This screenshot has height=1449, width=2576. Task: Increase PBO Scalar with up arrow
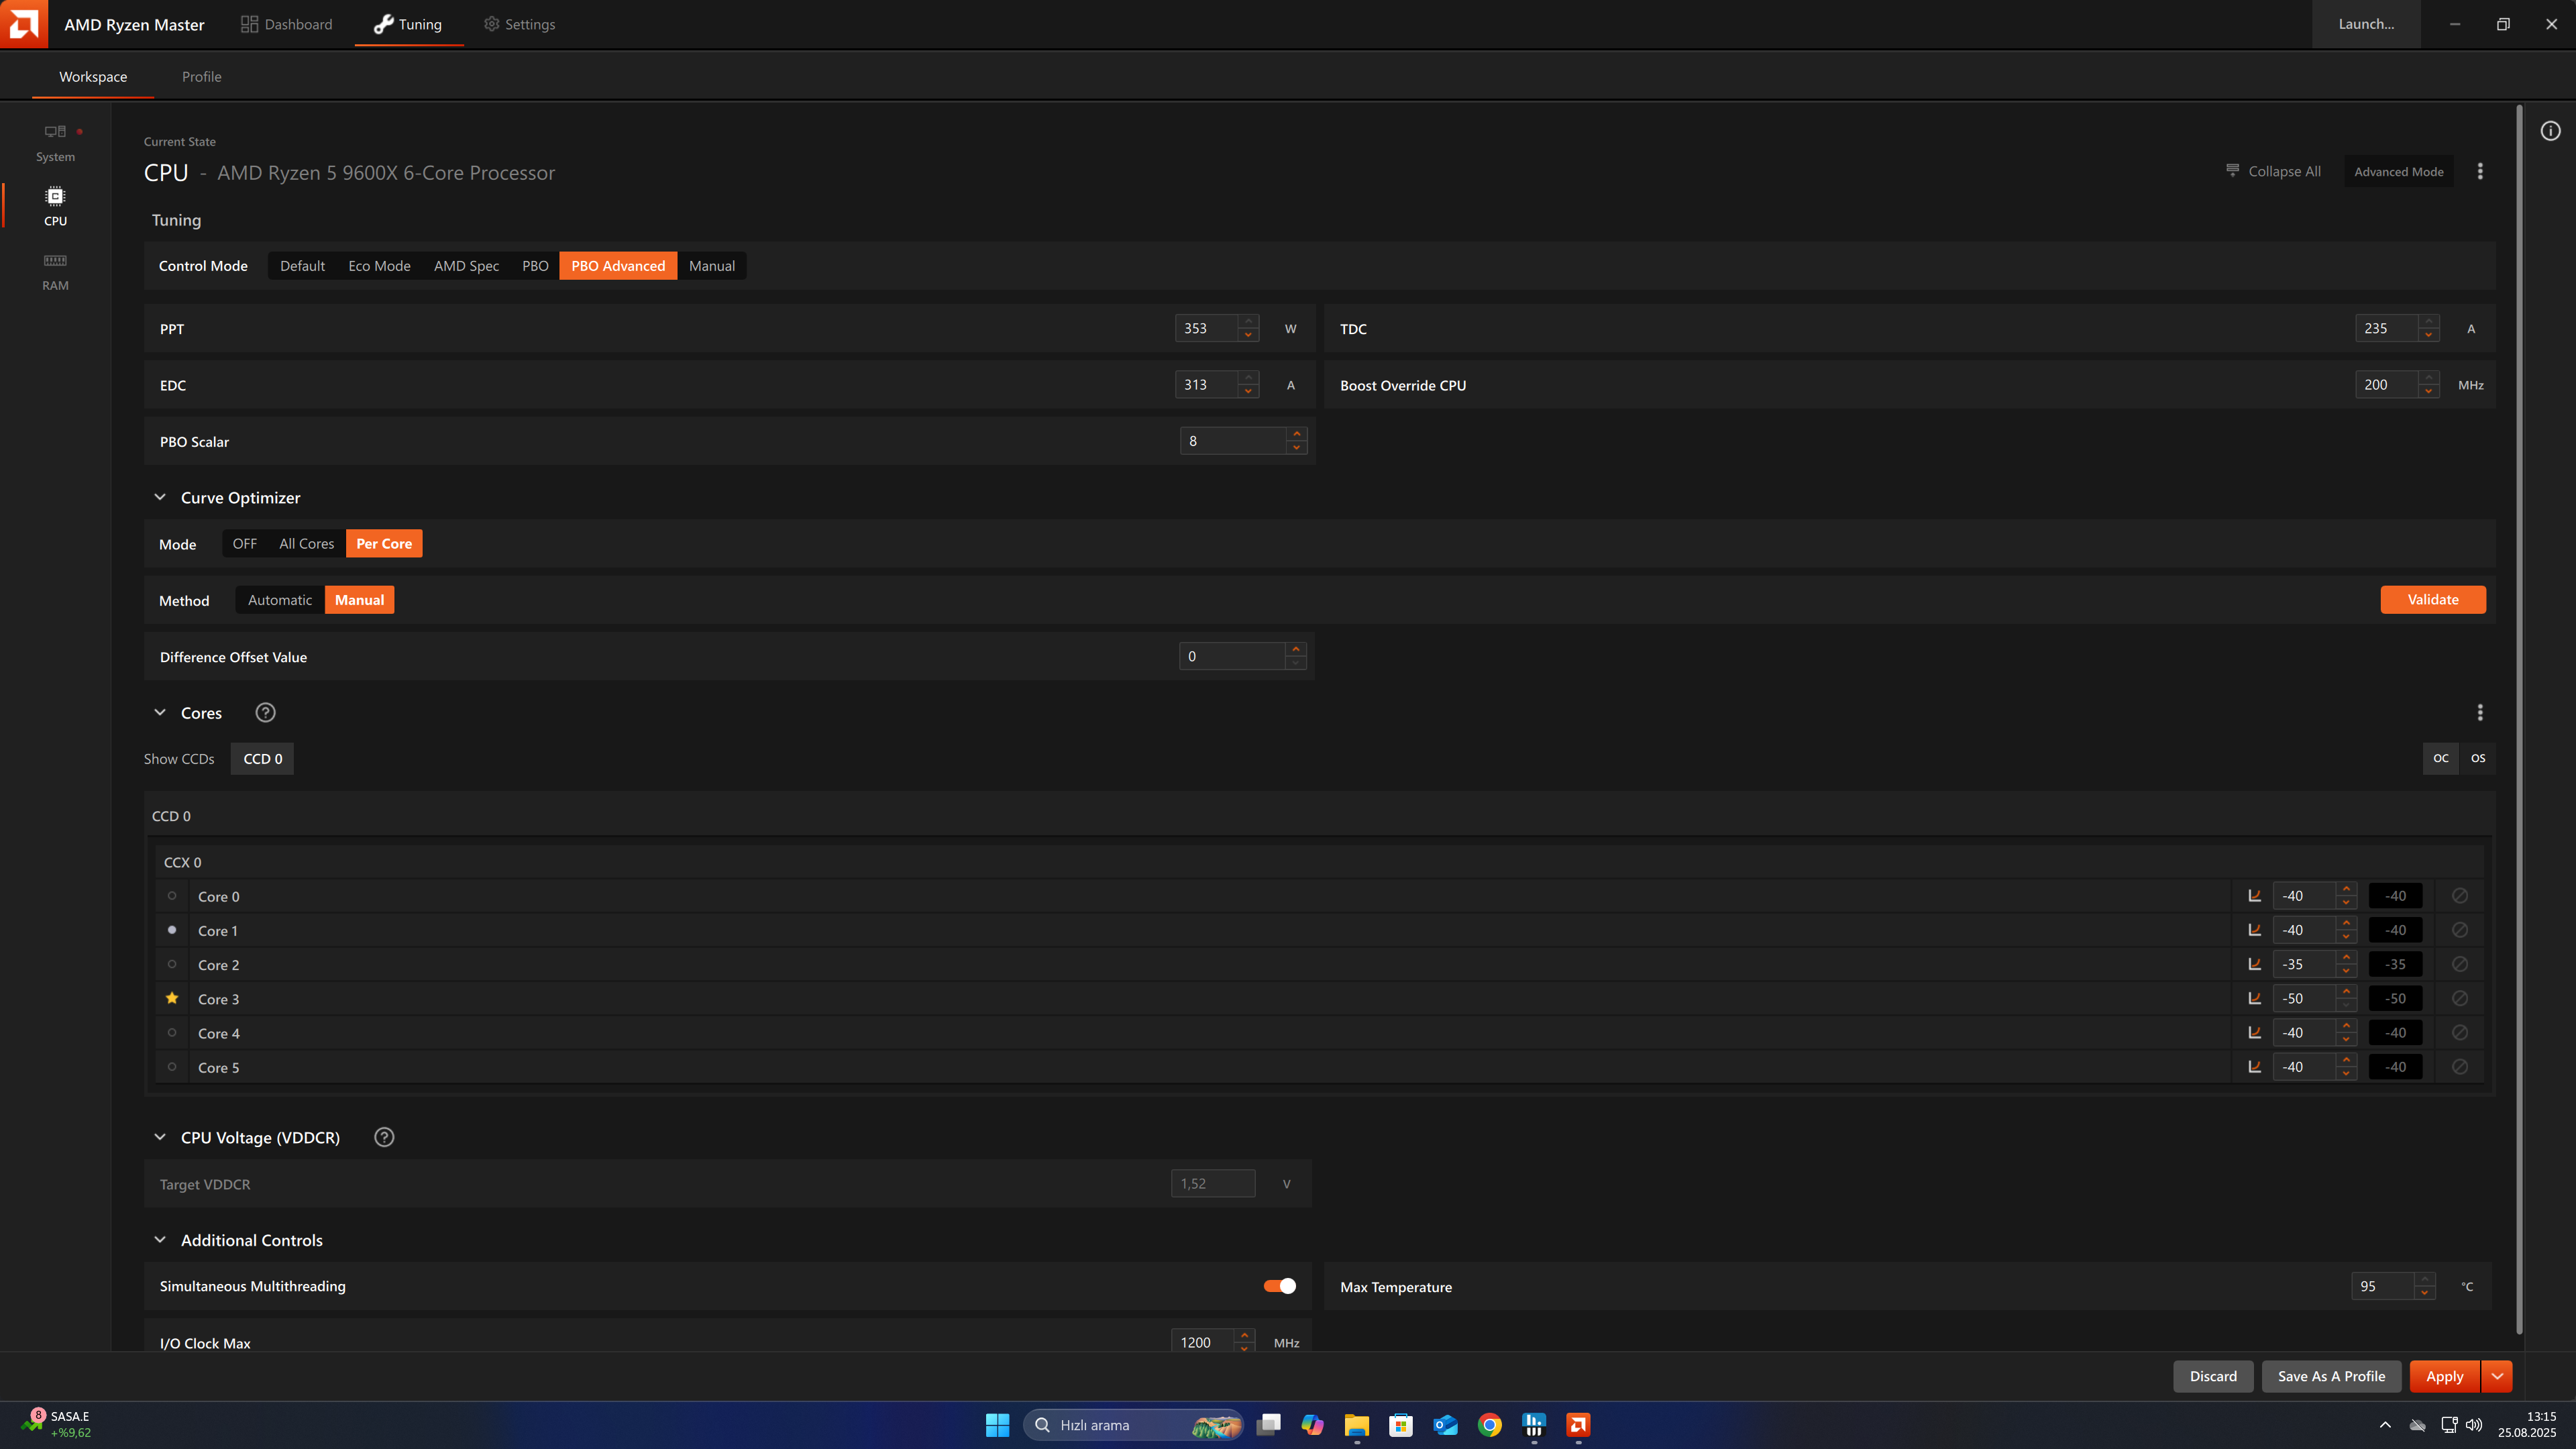pyautogui.click(x=1297, y=434)
